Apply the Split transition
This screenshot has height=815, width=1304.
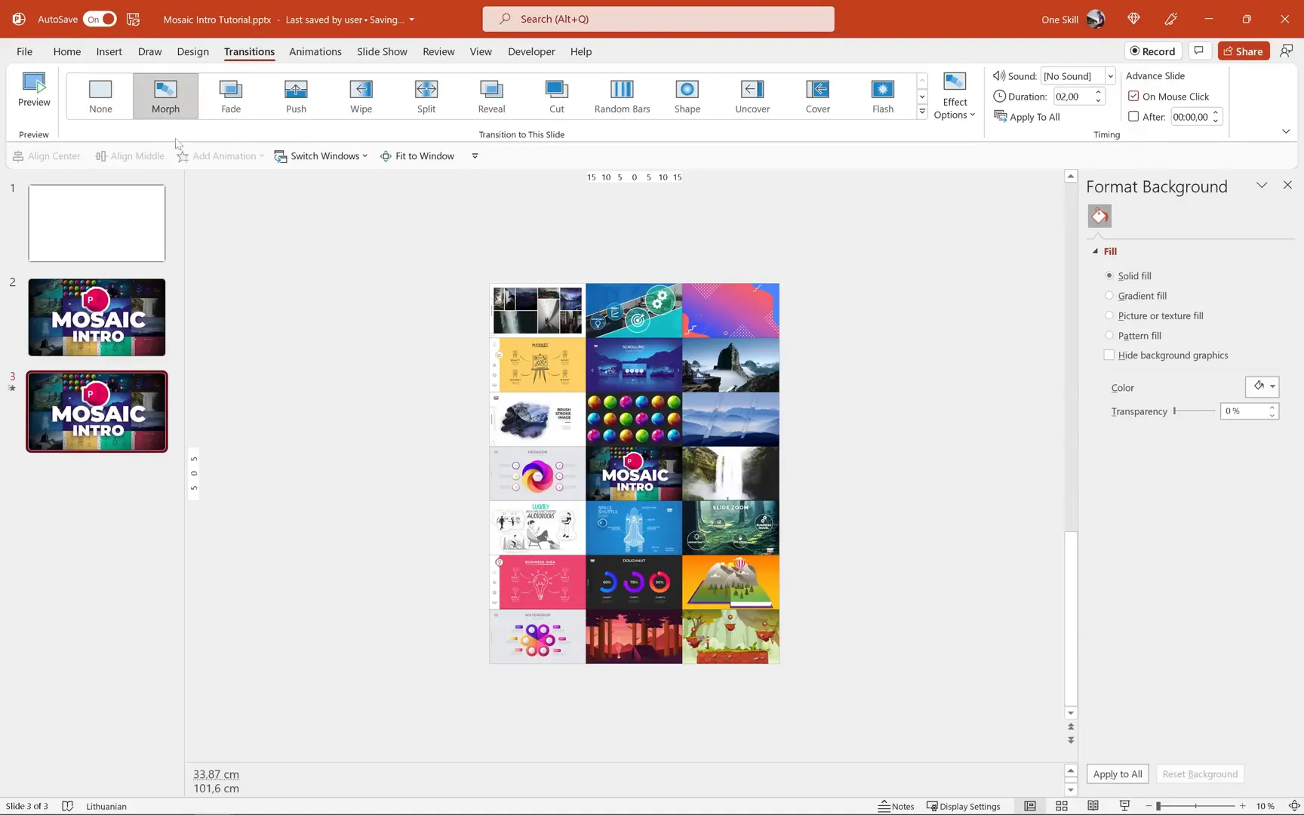pyautogui.click(x=426, y=96)
